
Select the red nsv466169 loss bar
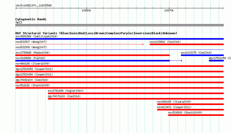click(x=191, y=104)
